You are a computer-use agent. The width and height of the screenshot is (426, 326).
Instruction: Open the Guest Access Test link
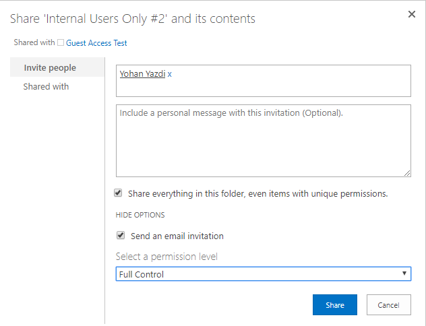pos(96,43)
